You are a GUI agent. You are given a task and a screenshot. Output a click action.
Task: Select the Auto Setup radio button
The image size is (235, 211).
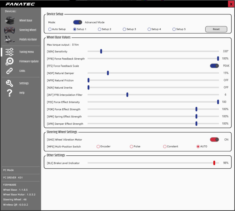tap(50, 29)
